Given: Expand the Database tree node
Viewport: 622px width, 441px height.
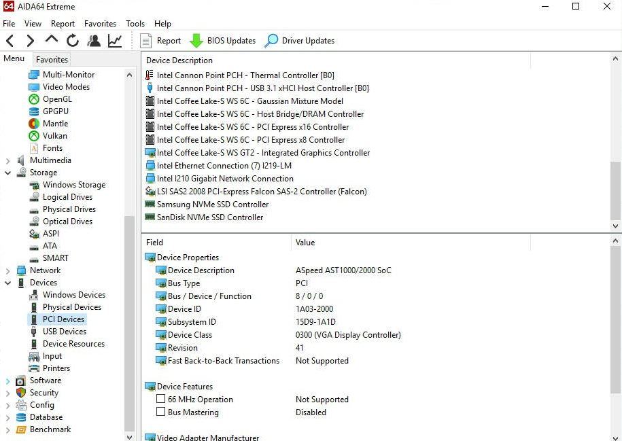Looking at the screenshot, I should pyautogui.click(x=8, y=418).
